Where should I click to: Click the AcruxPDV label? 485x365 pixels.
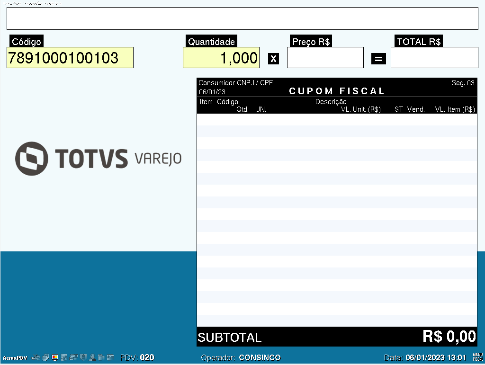pos(15,358)
